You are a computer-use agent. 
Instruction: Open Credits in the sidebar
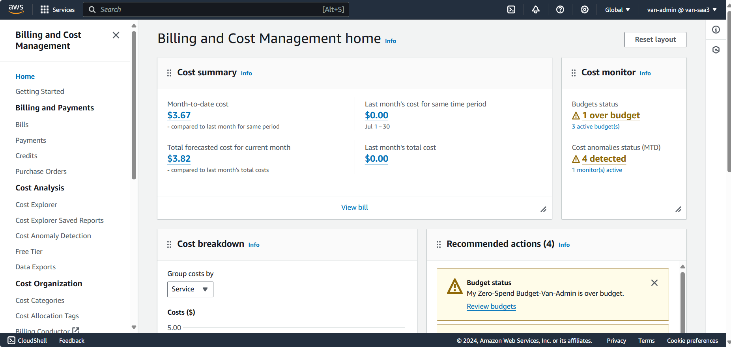(26, 156)
